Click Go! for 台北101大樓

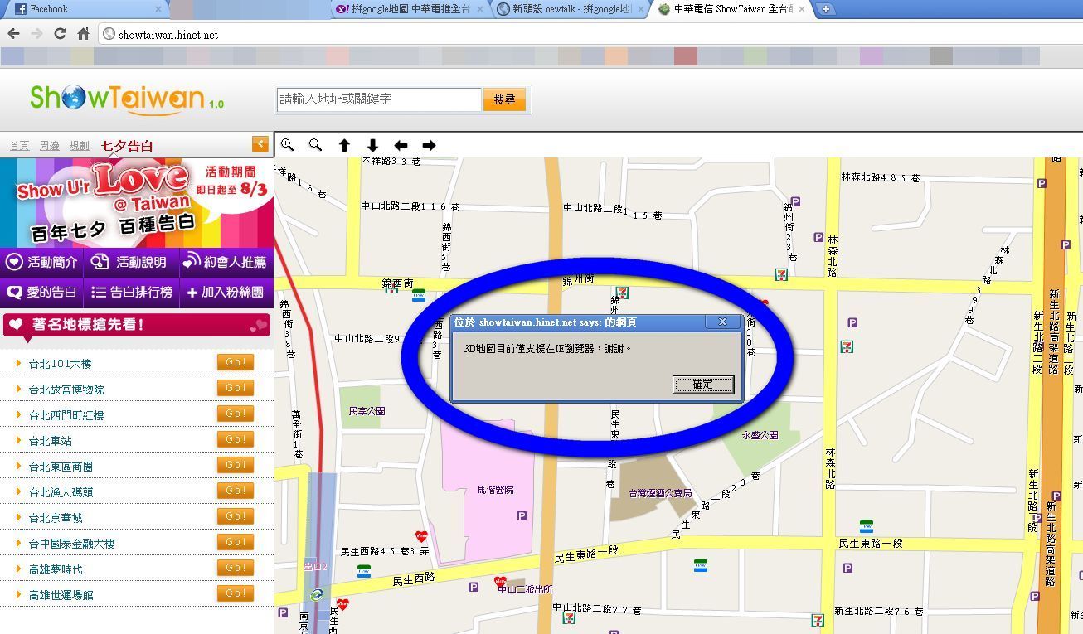coord(236,362)
